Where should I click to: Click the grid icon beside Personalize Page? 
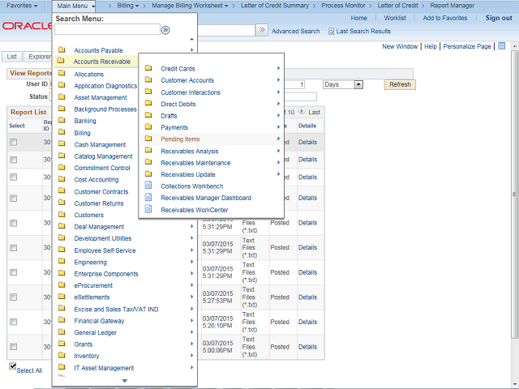click(501, 46)
